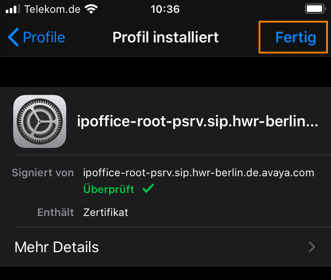Open the Mehr Details row

tap(165, 247)
